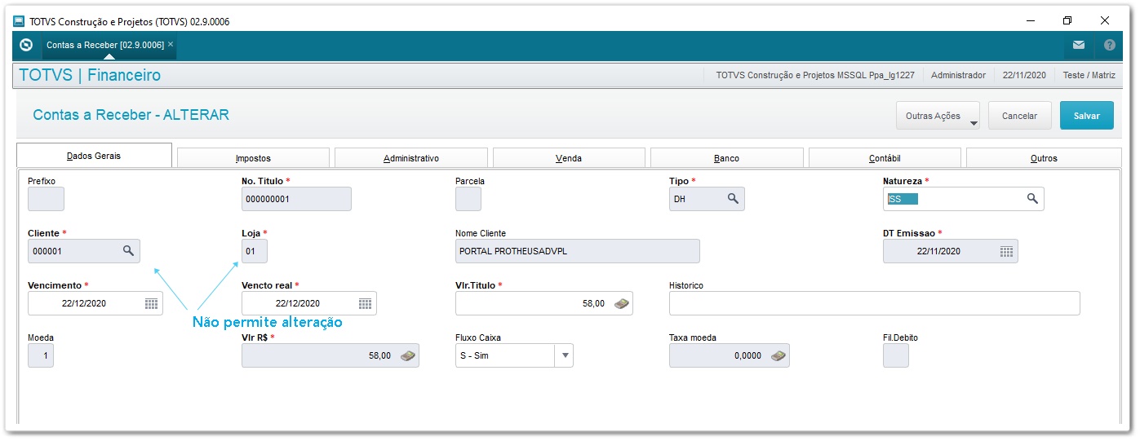Close the Contas a Receber tab
This screenshot has height=441, width=1140.
[x=171, y=45]
